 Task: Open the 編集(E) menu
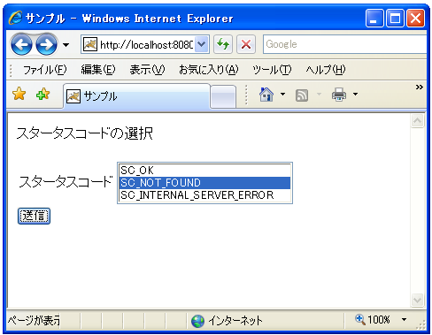[x=98, y=70]
